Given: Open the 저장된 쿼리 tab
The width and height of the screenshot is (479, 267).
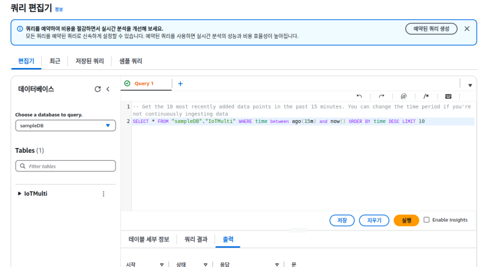Looking at the screenshot, I should (x=90, y=61).
